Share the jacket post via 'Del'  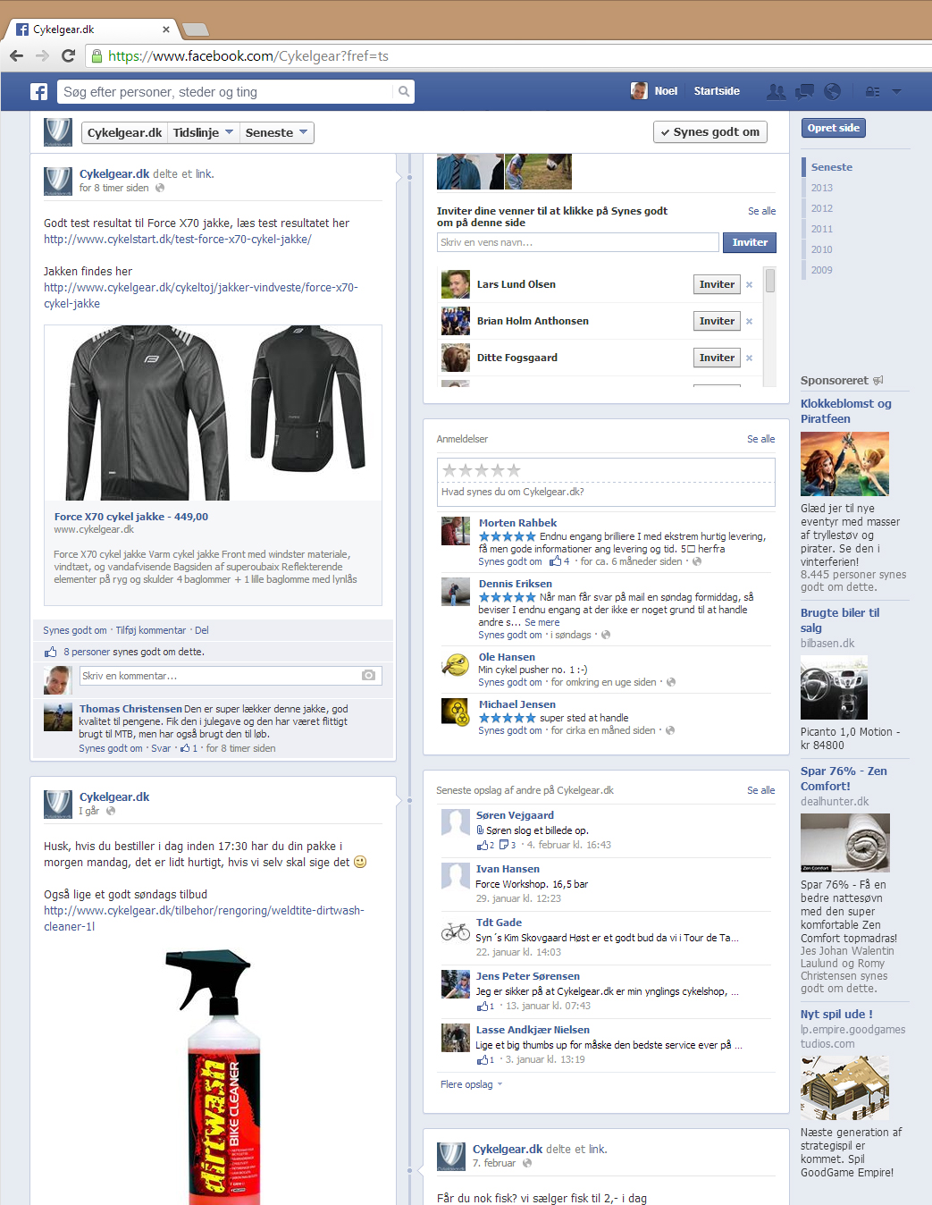pos(202,630)
